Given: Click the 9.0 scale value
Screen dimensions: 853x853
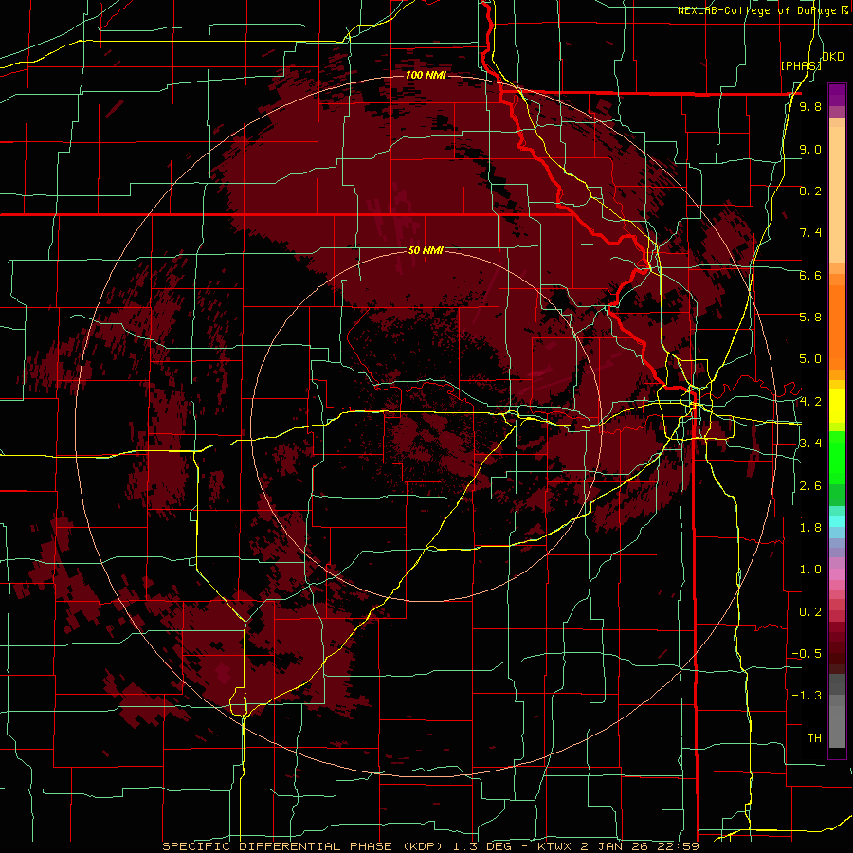Looking at the screenshot, I should pyautogui.click(x=810, y=149).
